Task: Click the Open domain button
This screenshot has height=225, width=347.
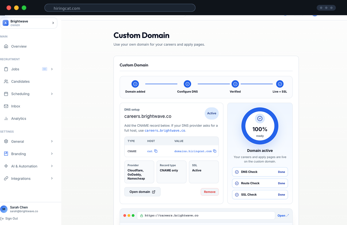Action: pyautogui.click(x=142, y=192)
